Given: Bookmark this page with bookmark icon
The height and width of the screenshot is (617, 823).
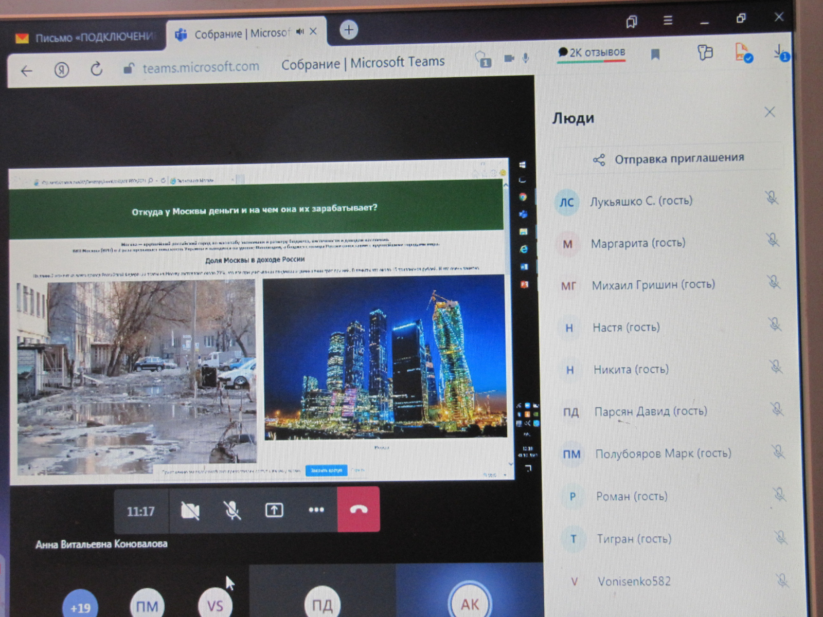Looking at the screenshot, I should 655,55.
